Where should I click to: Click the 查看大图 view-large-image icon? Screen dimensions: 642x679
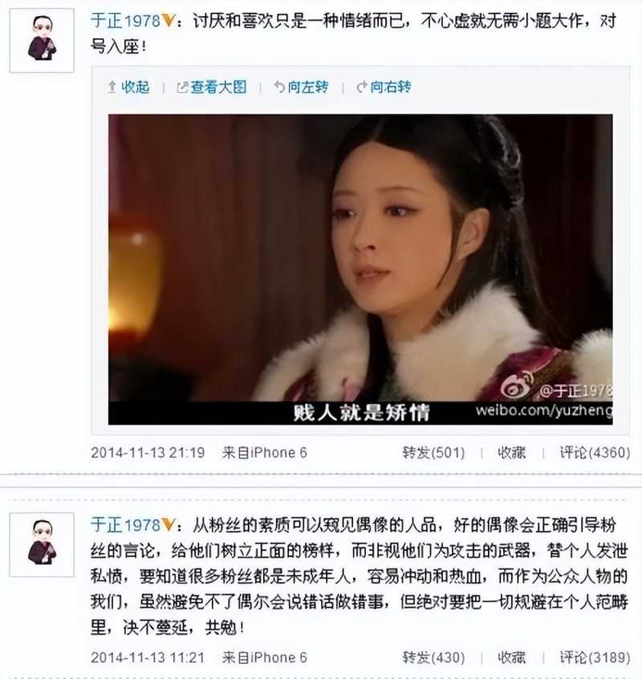coord(182,87)
